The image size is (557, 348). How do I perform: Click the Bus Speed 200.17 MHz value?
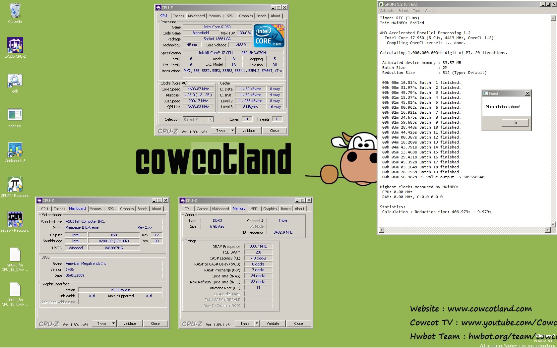coord(198,101)
